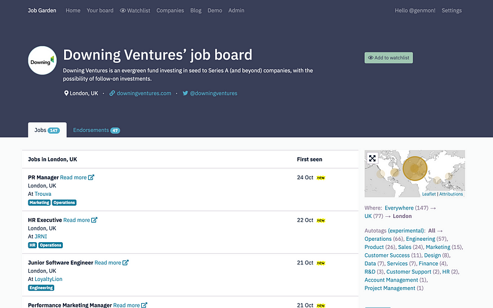Open Read more for Junior Software Engineer

[108, 262]
